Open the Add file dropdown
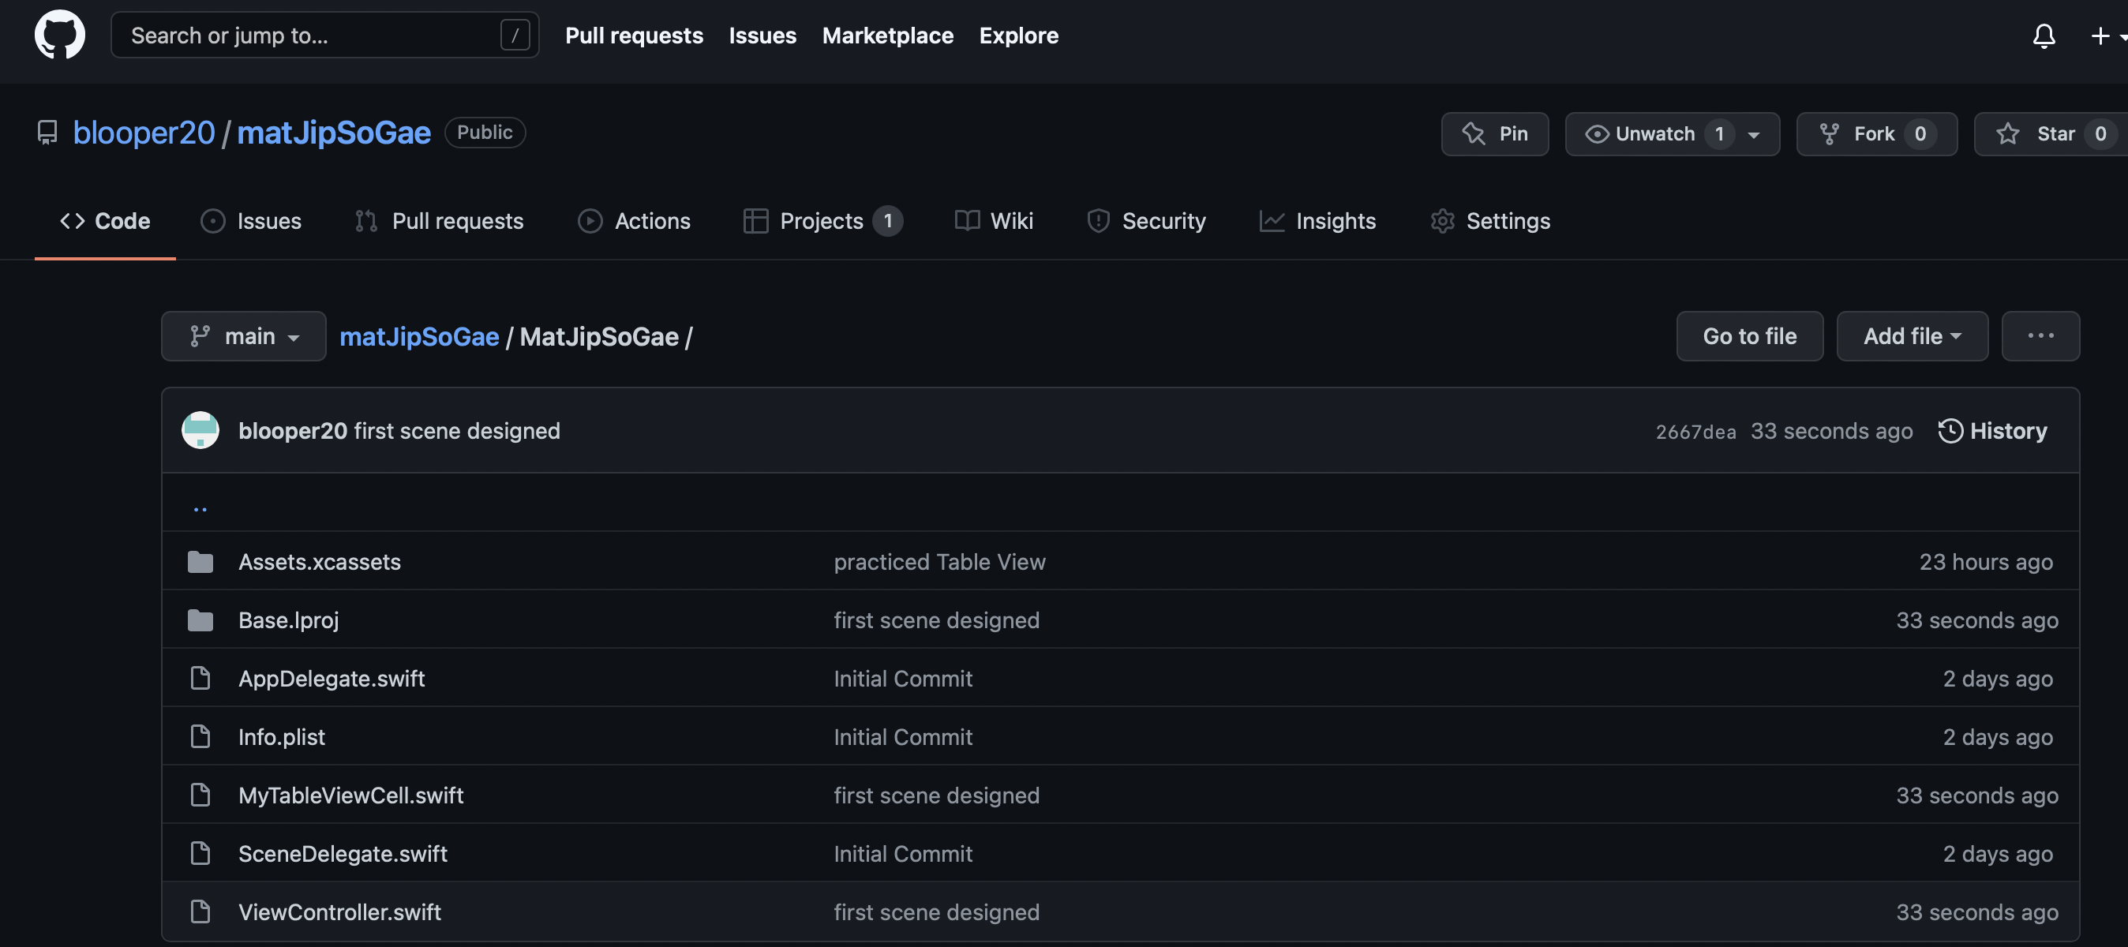 coord(1912,336)
